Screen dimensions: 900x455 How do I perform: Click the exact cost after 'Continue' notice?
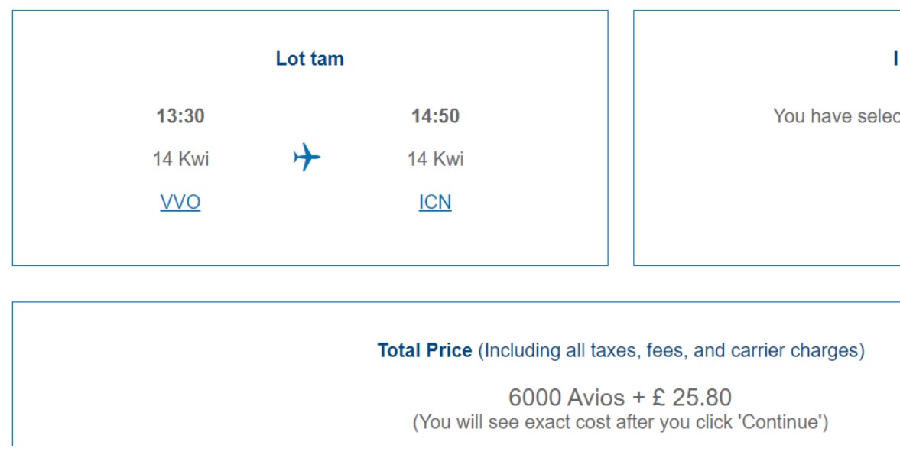click(x=620, y=422)
